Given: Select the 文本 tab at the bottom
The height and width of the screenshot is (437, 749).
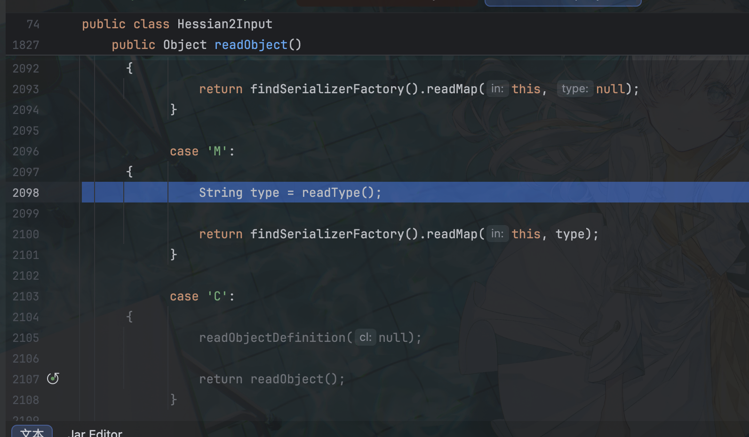Looking at the screenshot, I should click(32, 433).
